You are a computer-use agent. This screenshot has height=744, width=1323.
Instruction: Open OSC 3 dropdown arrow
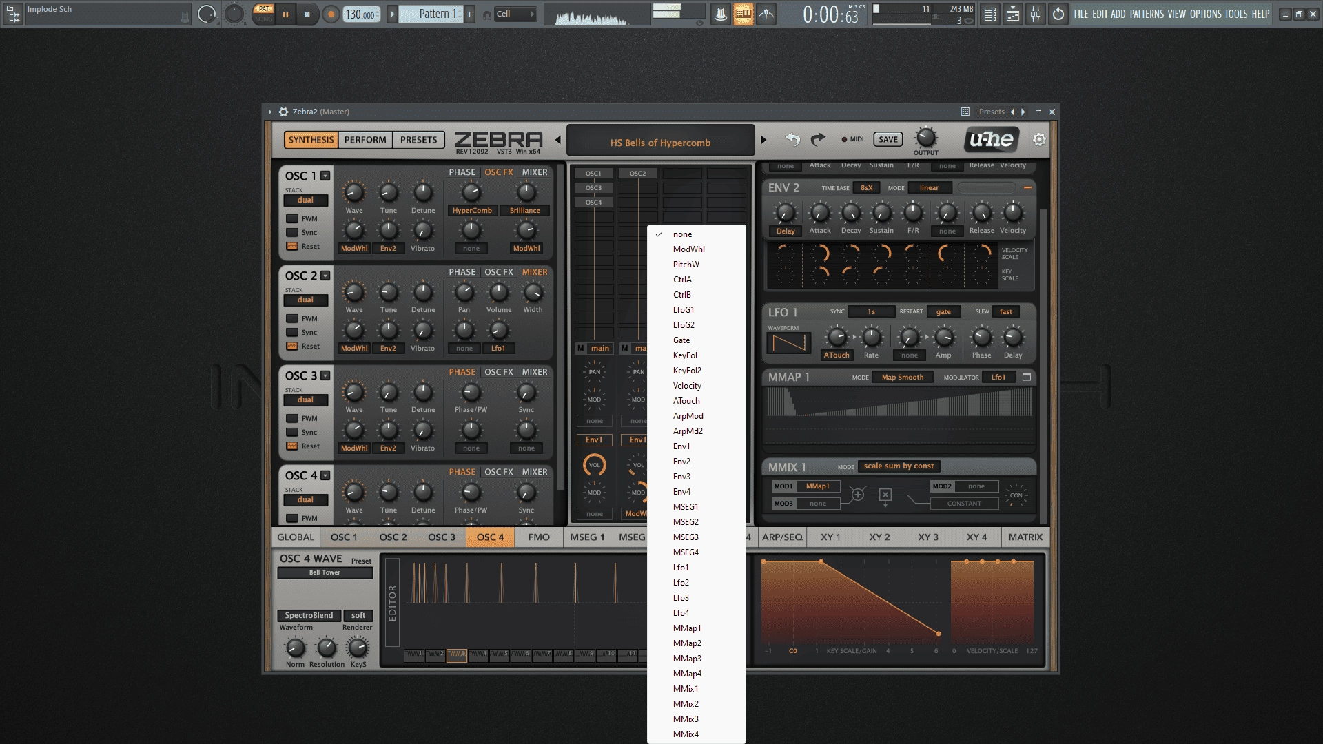[325, 375]
